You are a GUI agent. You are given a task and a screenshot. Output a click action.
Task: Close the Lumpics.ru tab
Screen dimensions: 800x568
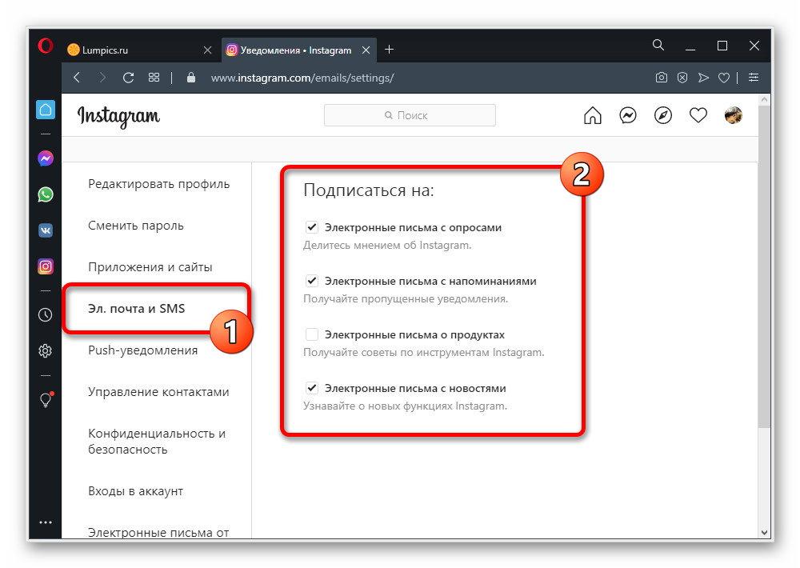(208, 50)
